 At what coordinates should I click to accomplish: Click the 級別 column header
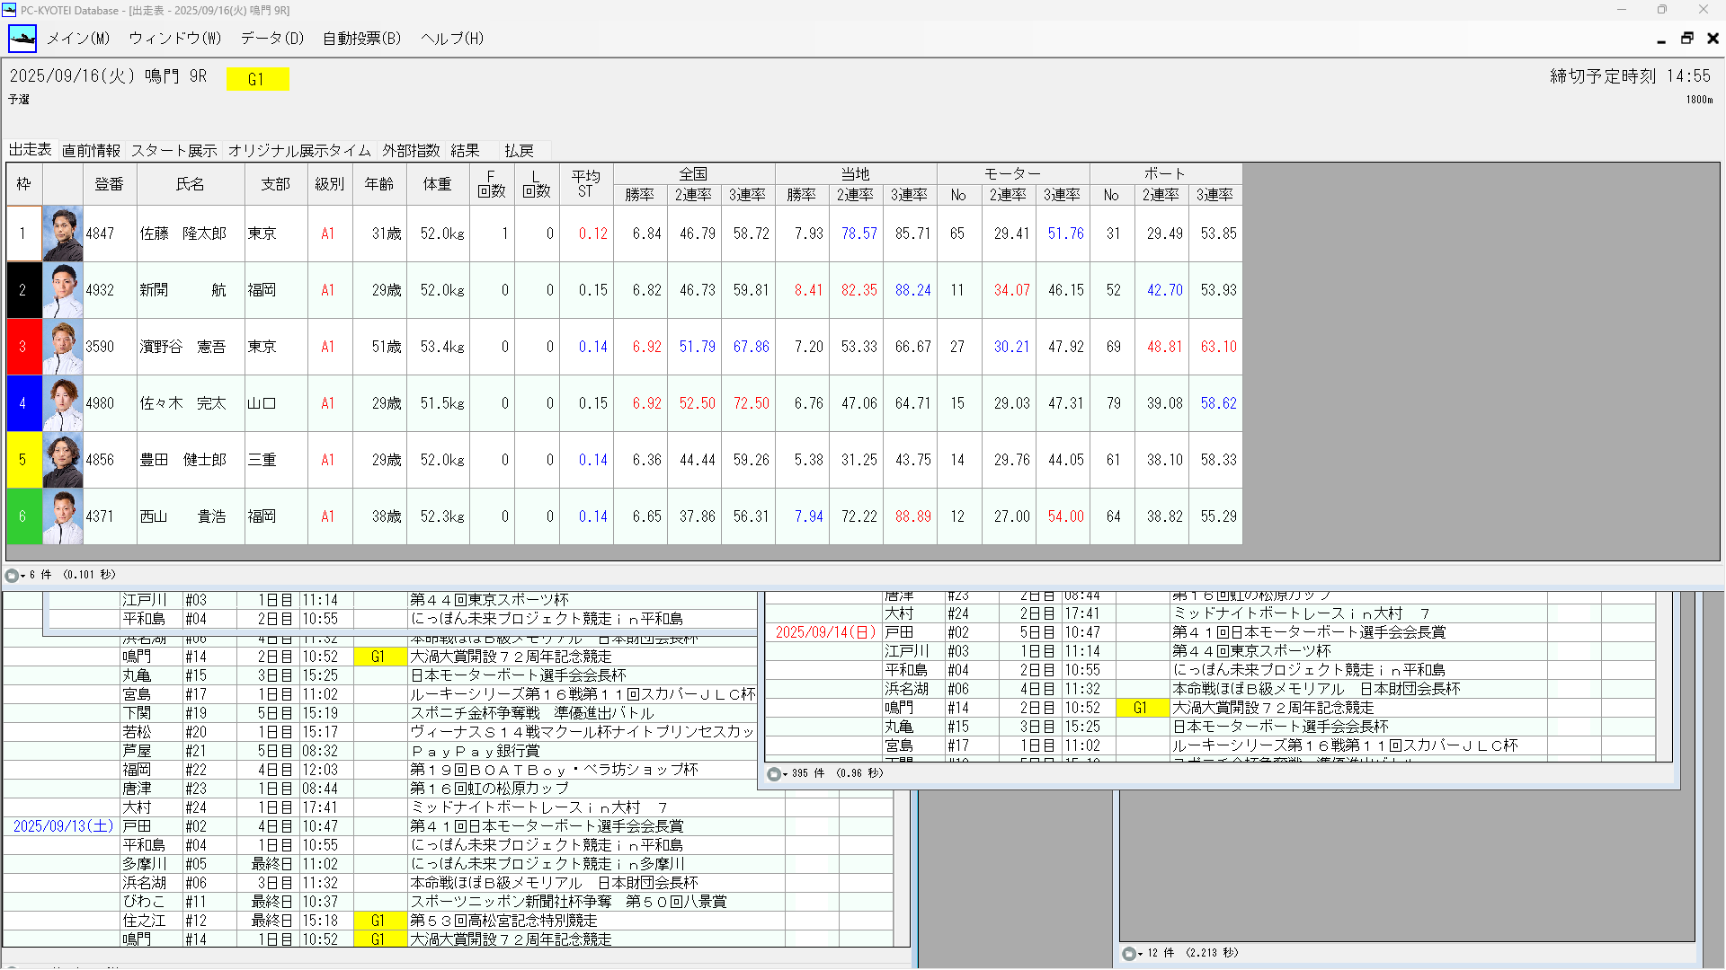329,184
